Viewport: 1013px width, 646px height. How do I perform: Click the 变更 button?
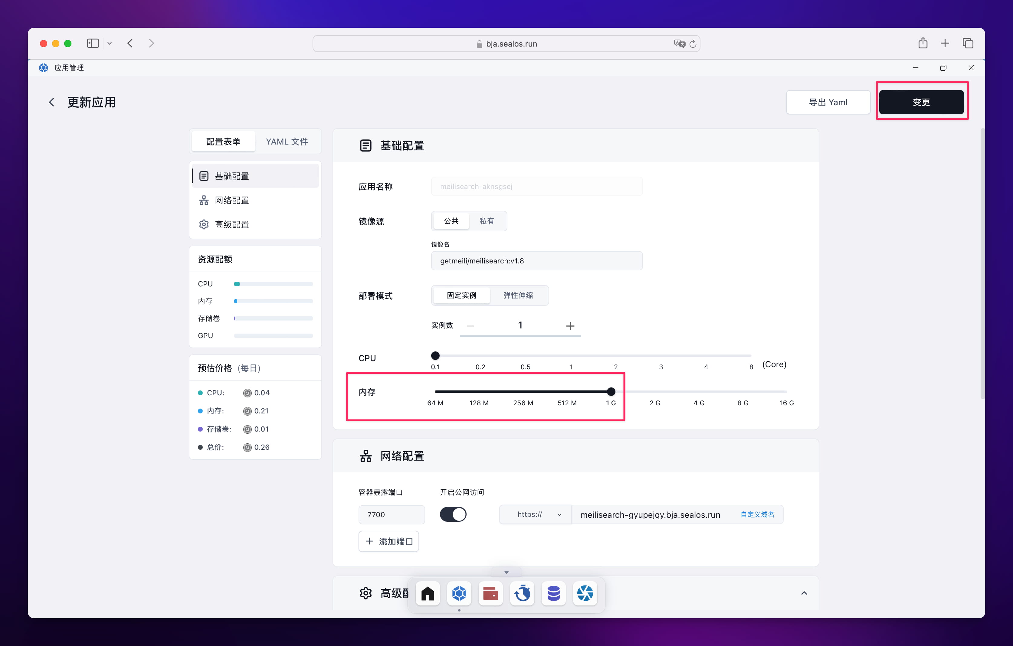point(921,102)
